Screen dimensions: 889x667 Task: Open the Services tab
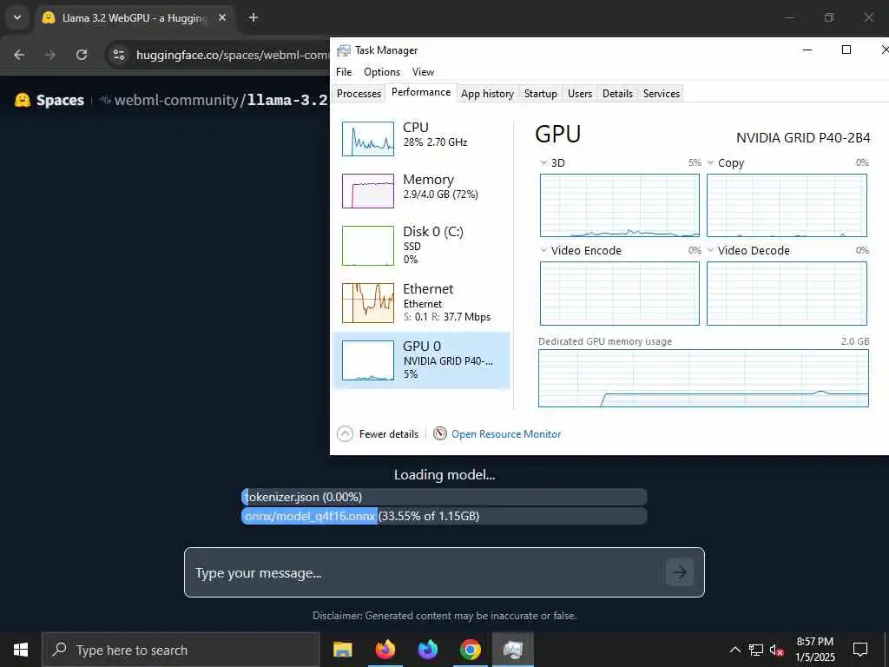[x=661, y=94]
